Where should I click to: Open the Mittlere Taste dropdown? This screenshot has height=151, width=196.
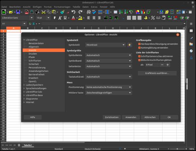(108, 93)
